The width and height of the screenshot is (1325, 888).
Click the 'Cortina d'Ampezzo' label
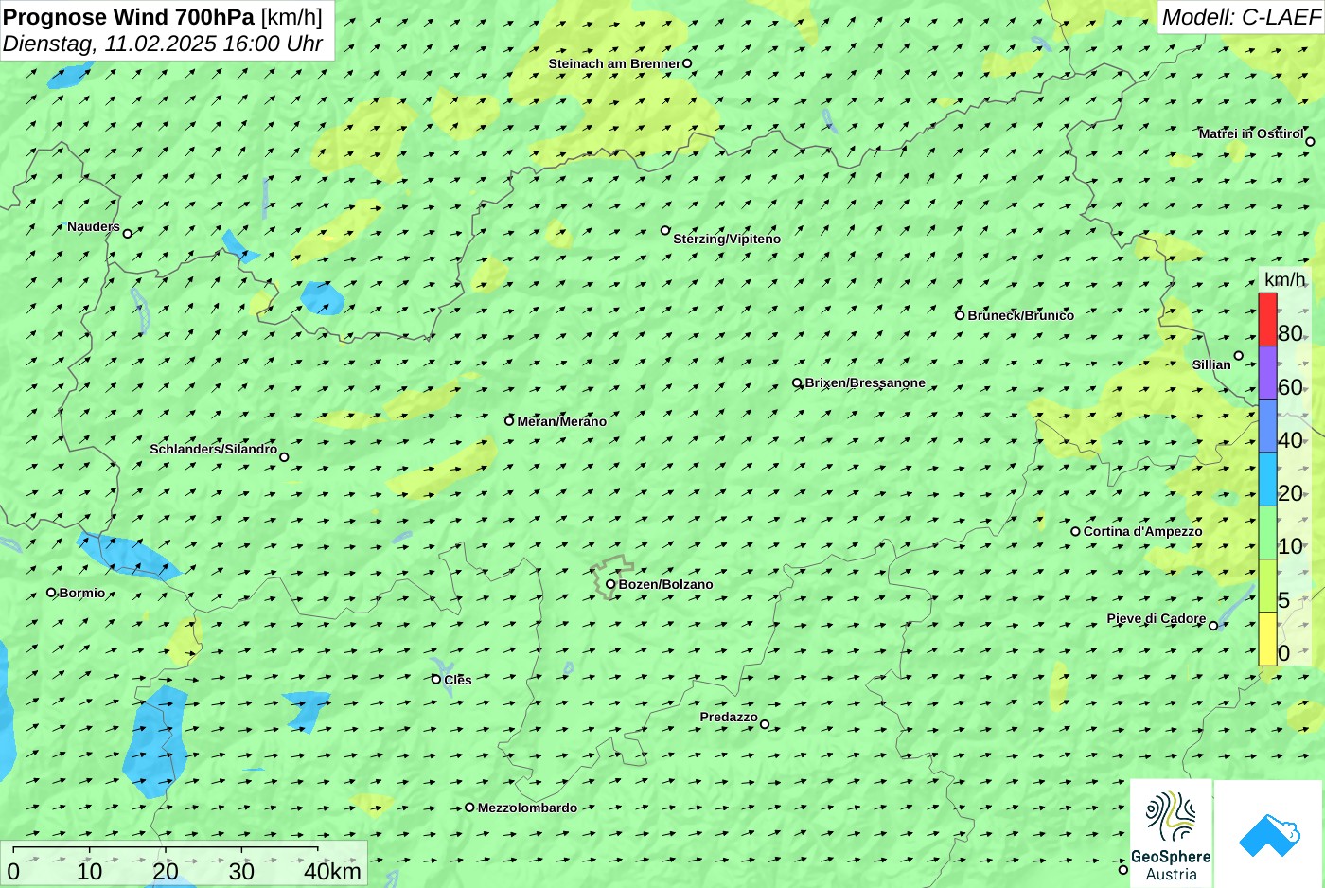click(x=1143, y=531)
